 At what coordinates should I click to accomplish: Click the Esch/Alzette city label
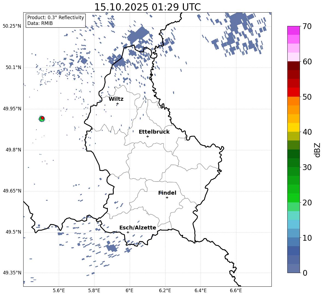(138, 228)
